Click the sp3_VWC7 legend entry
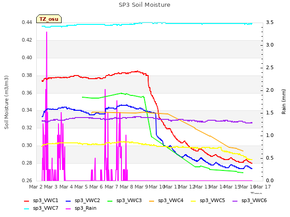The image size is (290, 217). tap(41, 208)
